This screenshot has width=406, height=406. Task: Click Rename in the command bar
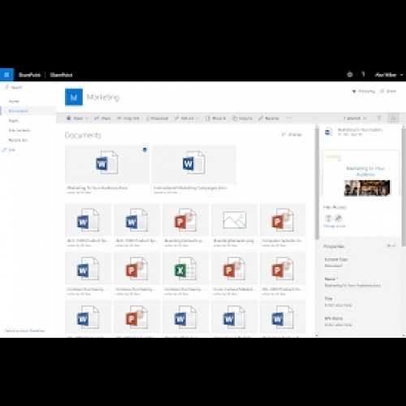[269, 118]
